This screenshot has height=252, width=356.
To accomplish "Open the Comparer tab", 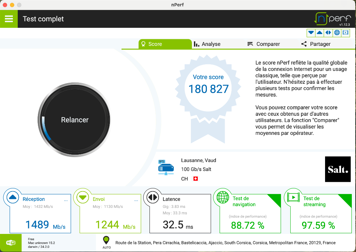I will [264, 44].
